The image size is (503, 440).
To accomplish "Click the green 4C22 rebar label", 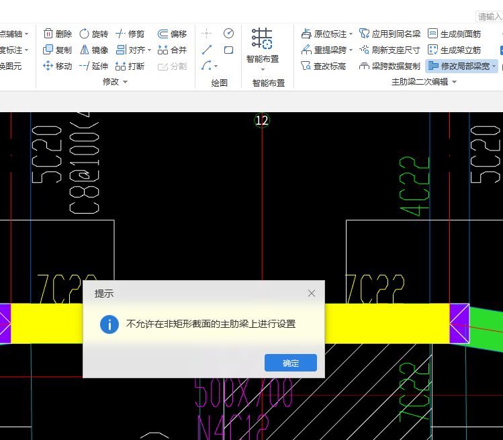I will coord(414,186).
